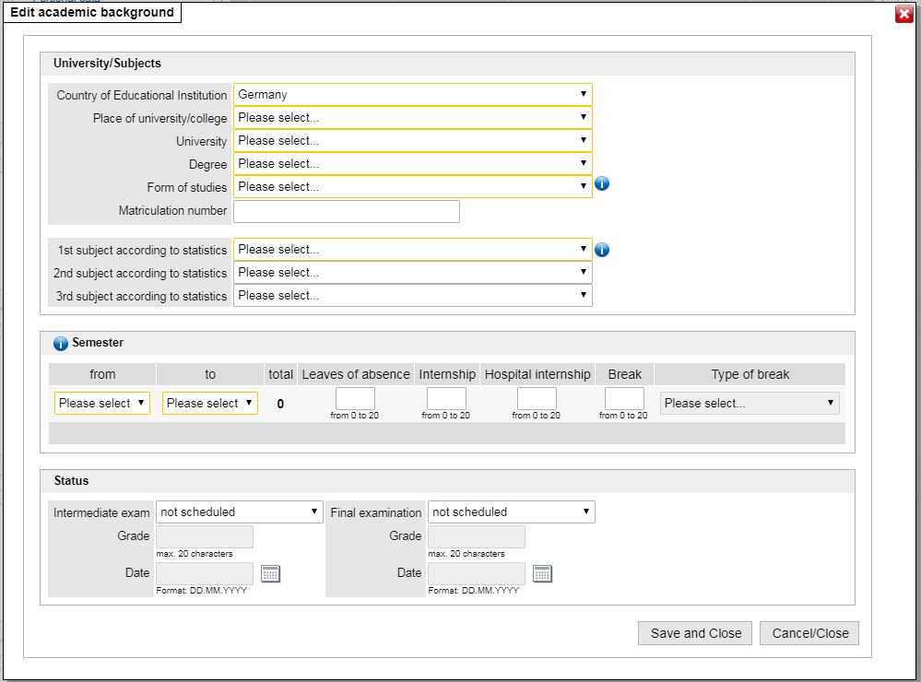The height and width of the screenshot is (682, 921).
Task: Open the Intermediate exam status dropdown
Action: pyautogui.click(x=239, y=512)
